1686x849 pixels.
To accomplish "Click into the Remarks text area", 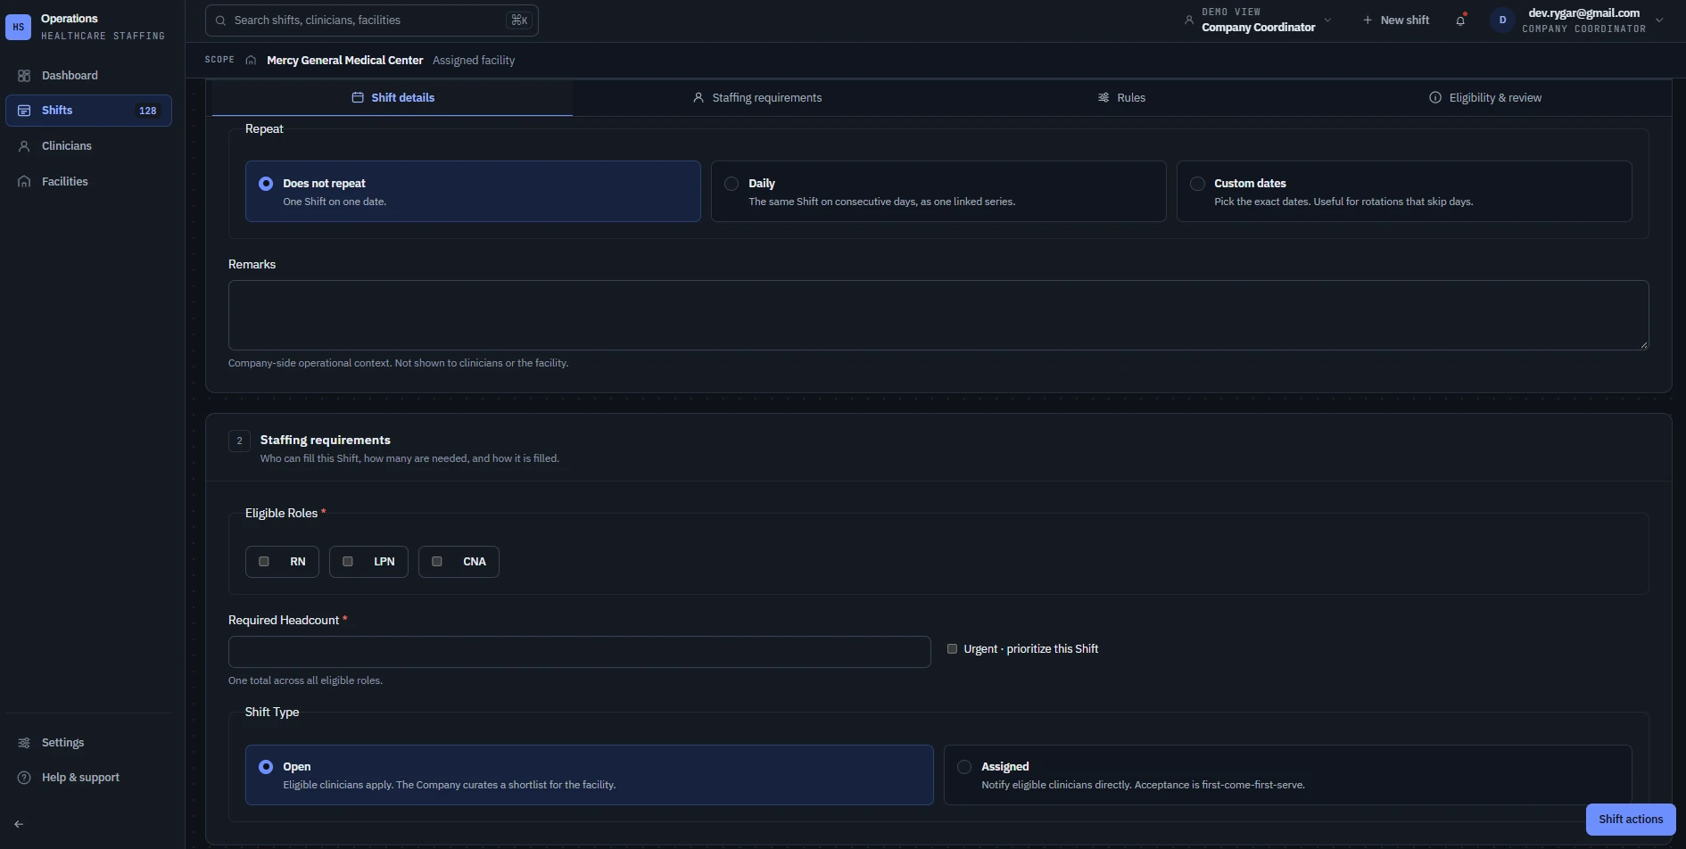I will click(938, 316).
